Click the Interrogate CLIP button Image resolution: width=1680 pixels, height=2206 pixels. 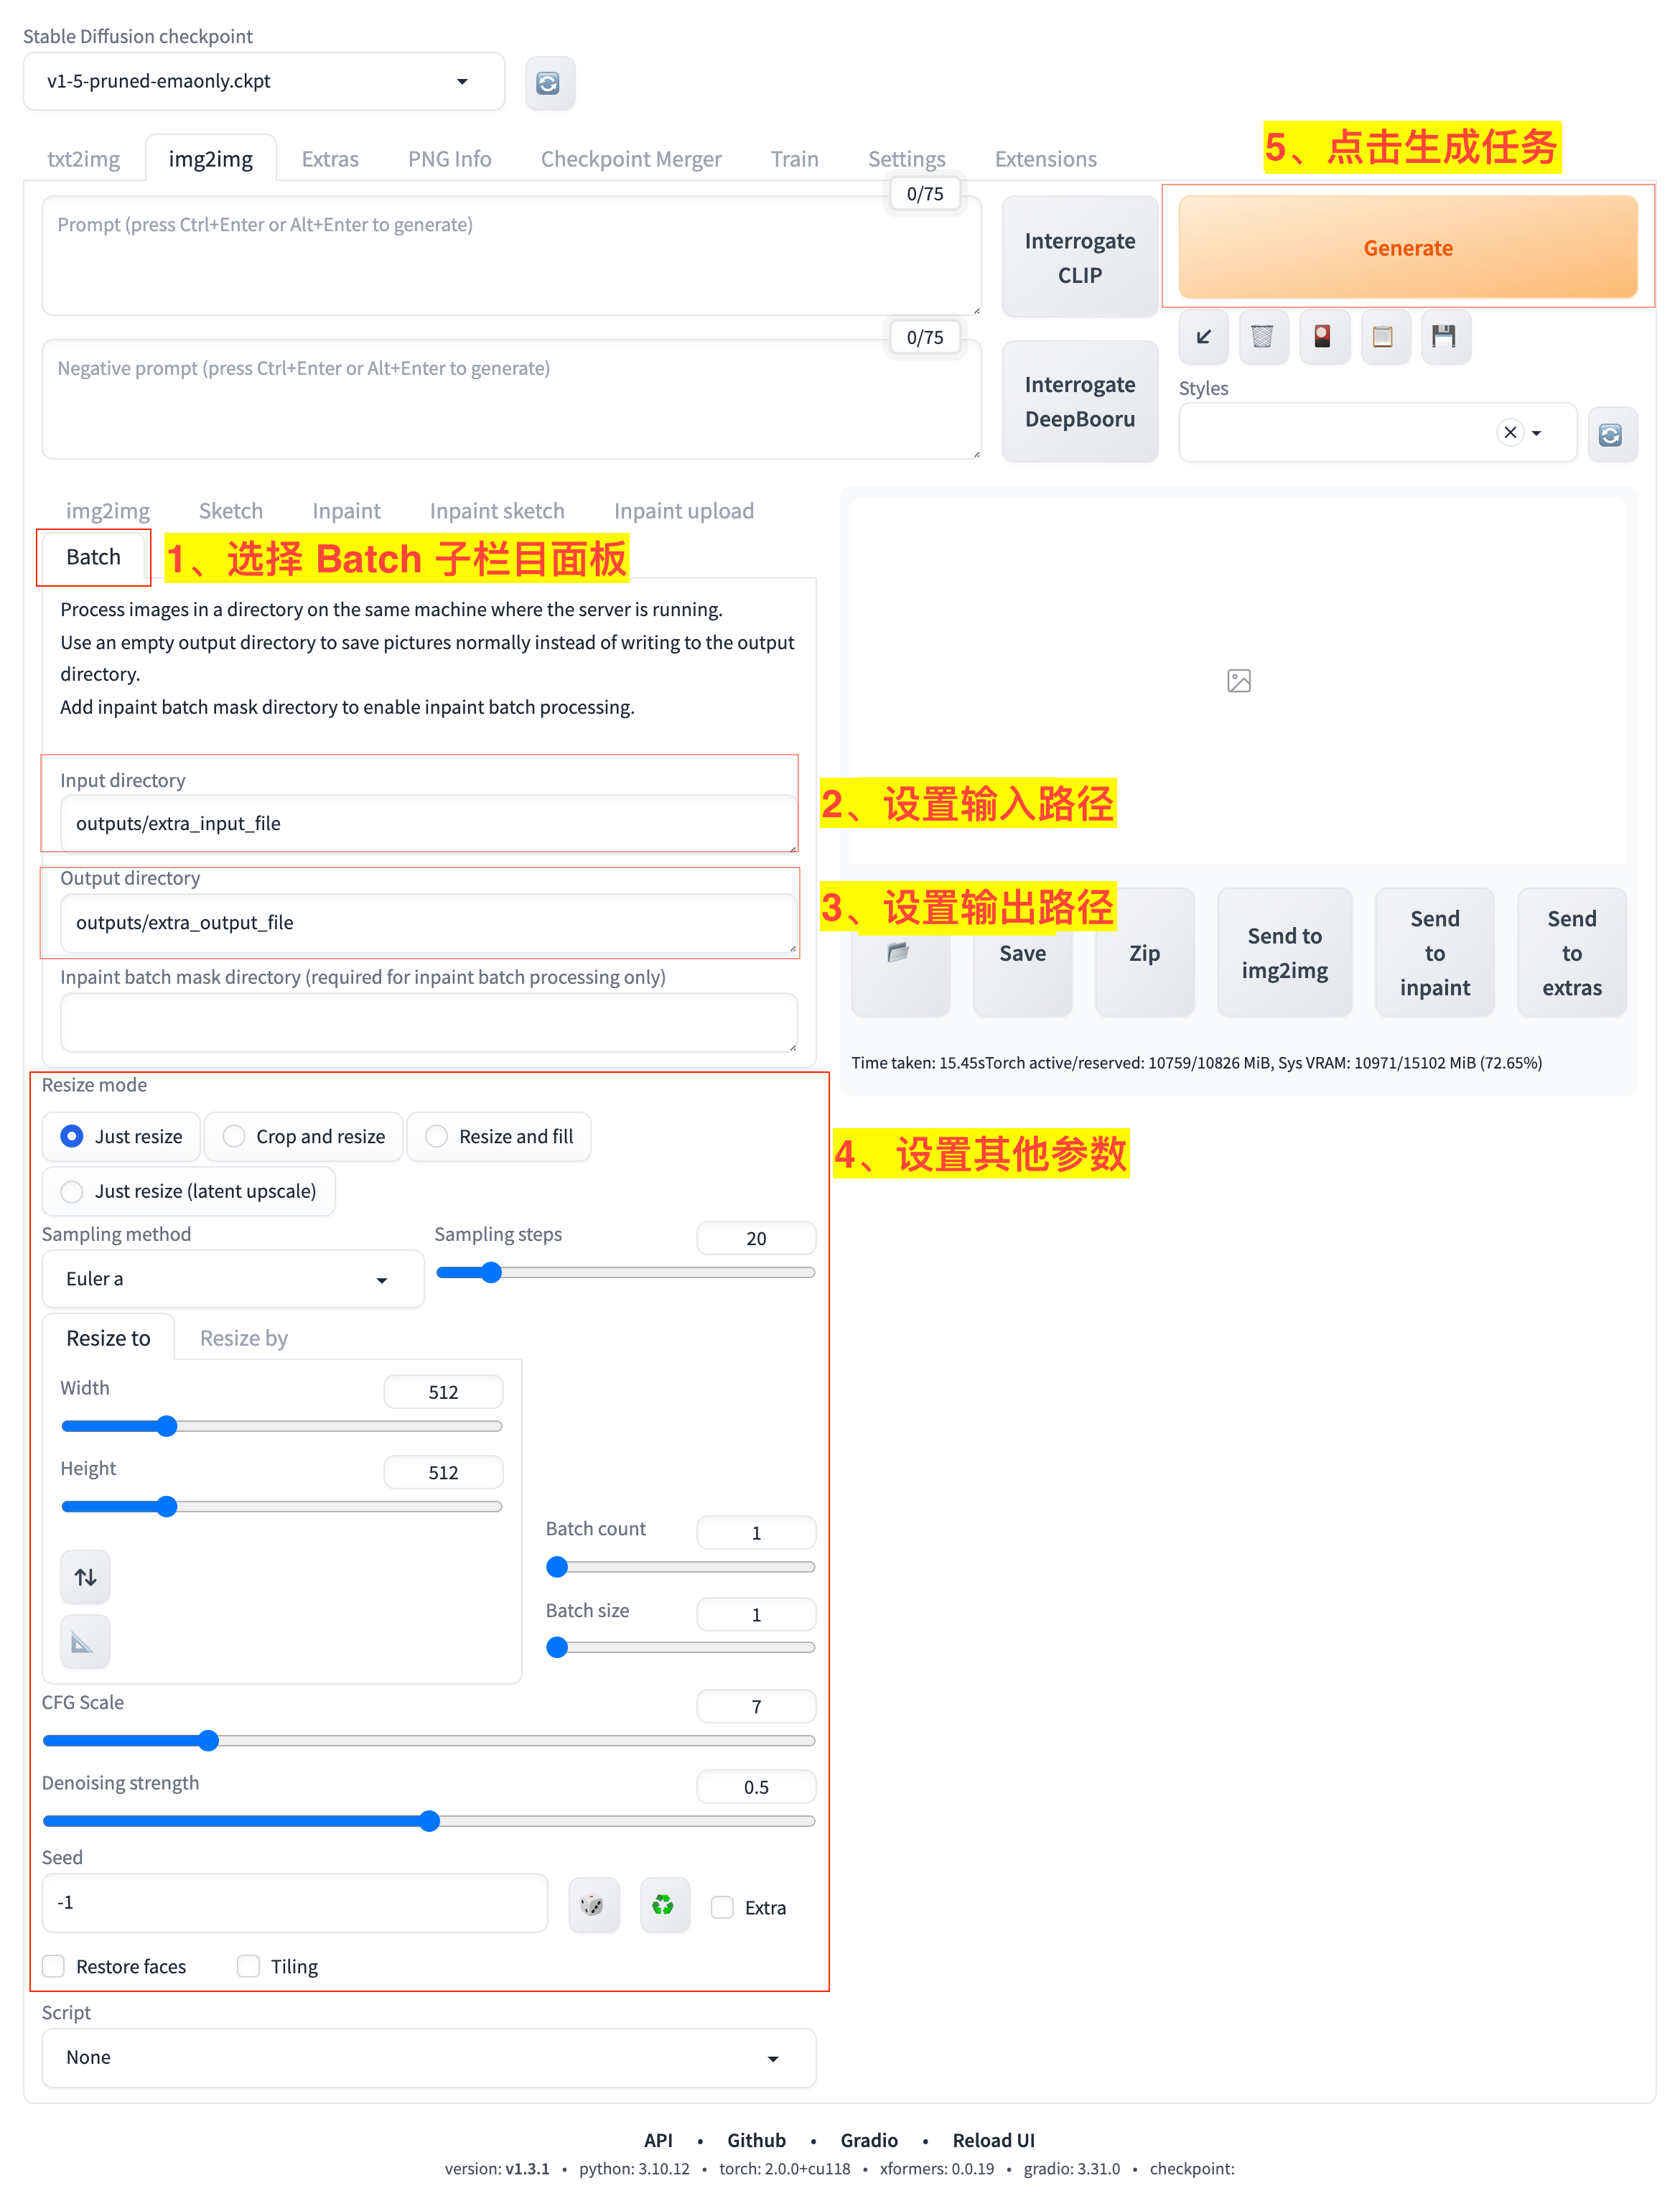tap(1079, 258)
